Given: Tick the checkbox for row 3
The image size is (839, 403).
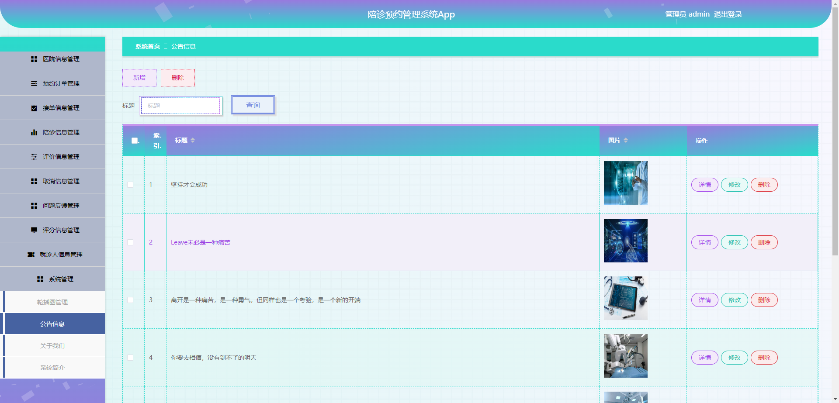Looking at the screenshot, I should (130, 300).
